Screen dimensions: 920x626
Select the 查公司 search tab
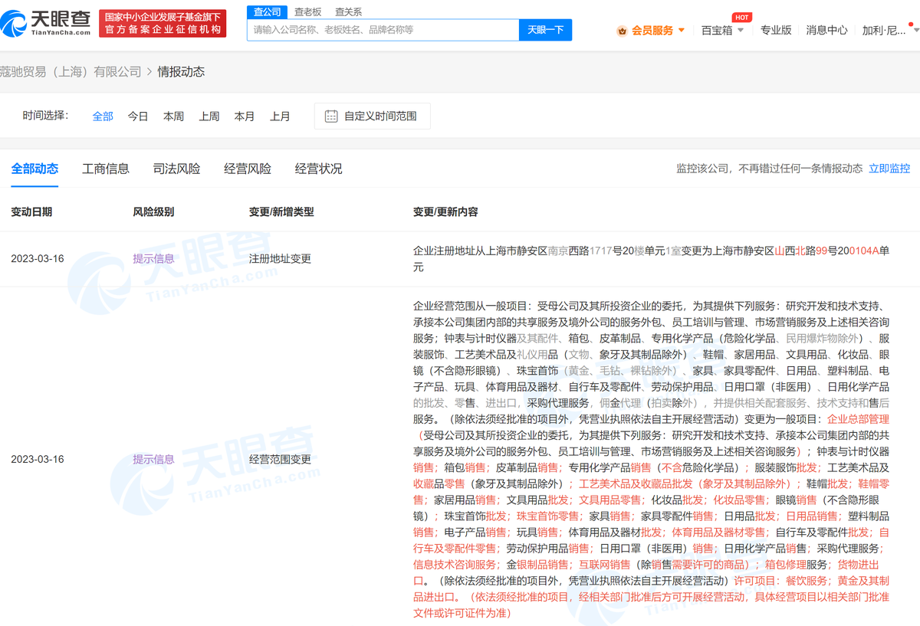tap(268, 11)
